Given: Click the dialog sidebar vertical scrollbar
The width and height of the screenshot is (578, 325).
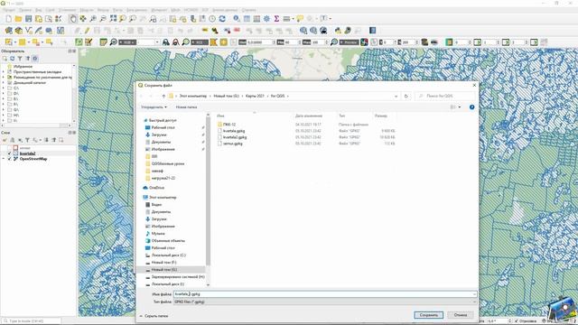Looking at the screenshot, I should pyautogui.click(x=209, y=191).
